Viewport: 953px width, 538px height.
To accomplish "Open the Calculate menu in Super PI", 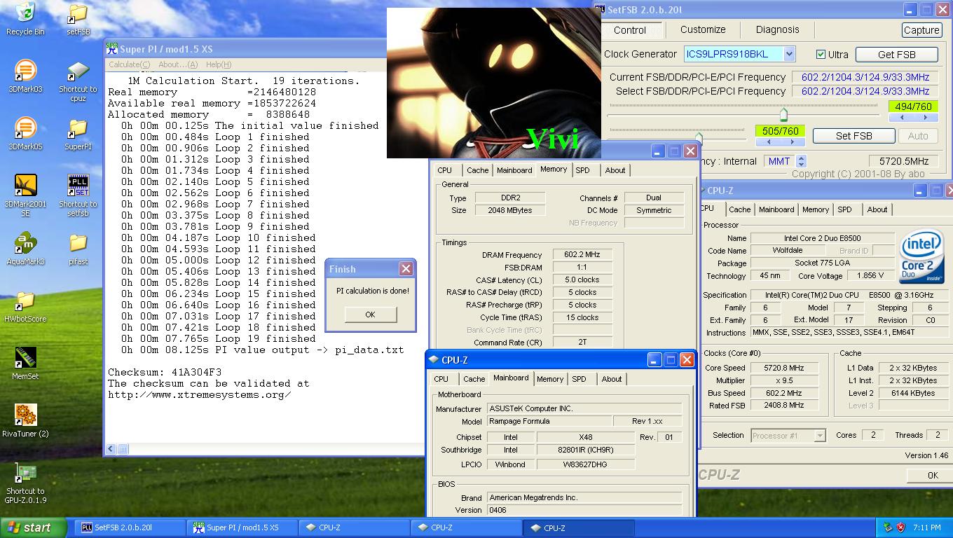I will [129, 64].
